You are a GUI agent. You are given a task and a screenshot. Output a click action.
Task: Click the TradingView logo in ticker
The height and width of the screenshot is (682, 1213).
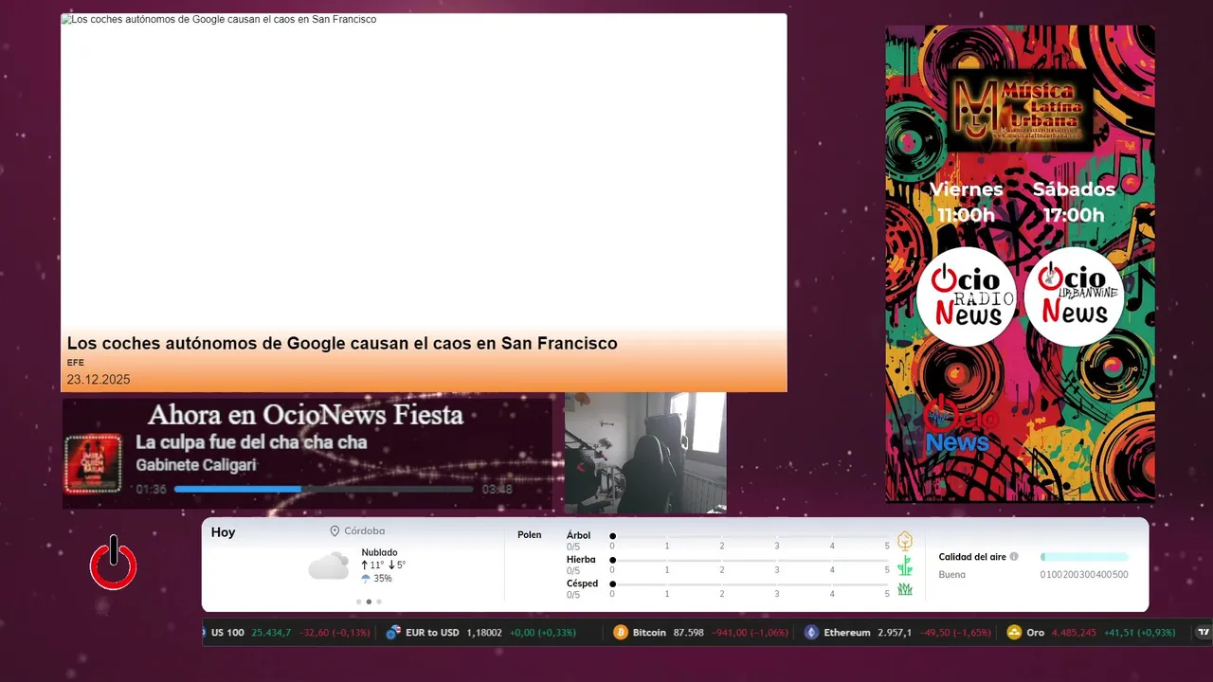(x=1204, y=632)
